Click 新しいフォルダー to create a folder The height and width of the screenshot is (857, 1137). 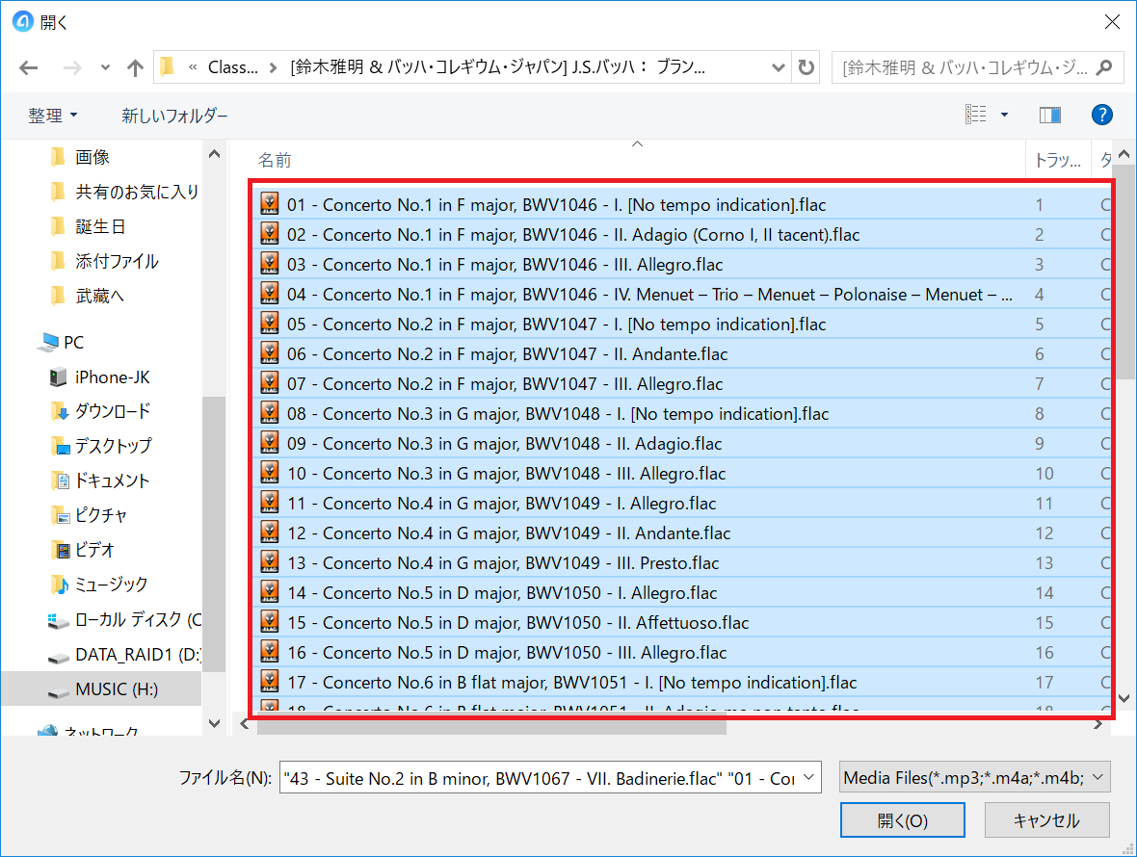pyautogui.click(x=174, y=116)
